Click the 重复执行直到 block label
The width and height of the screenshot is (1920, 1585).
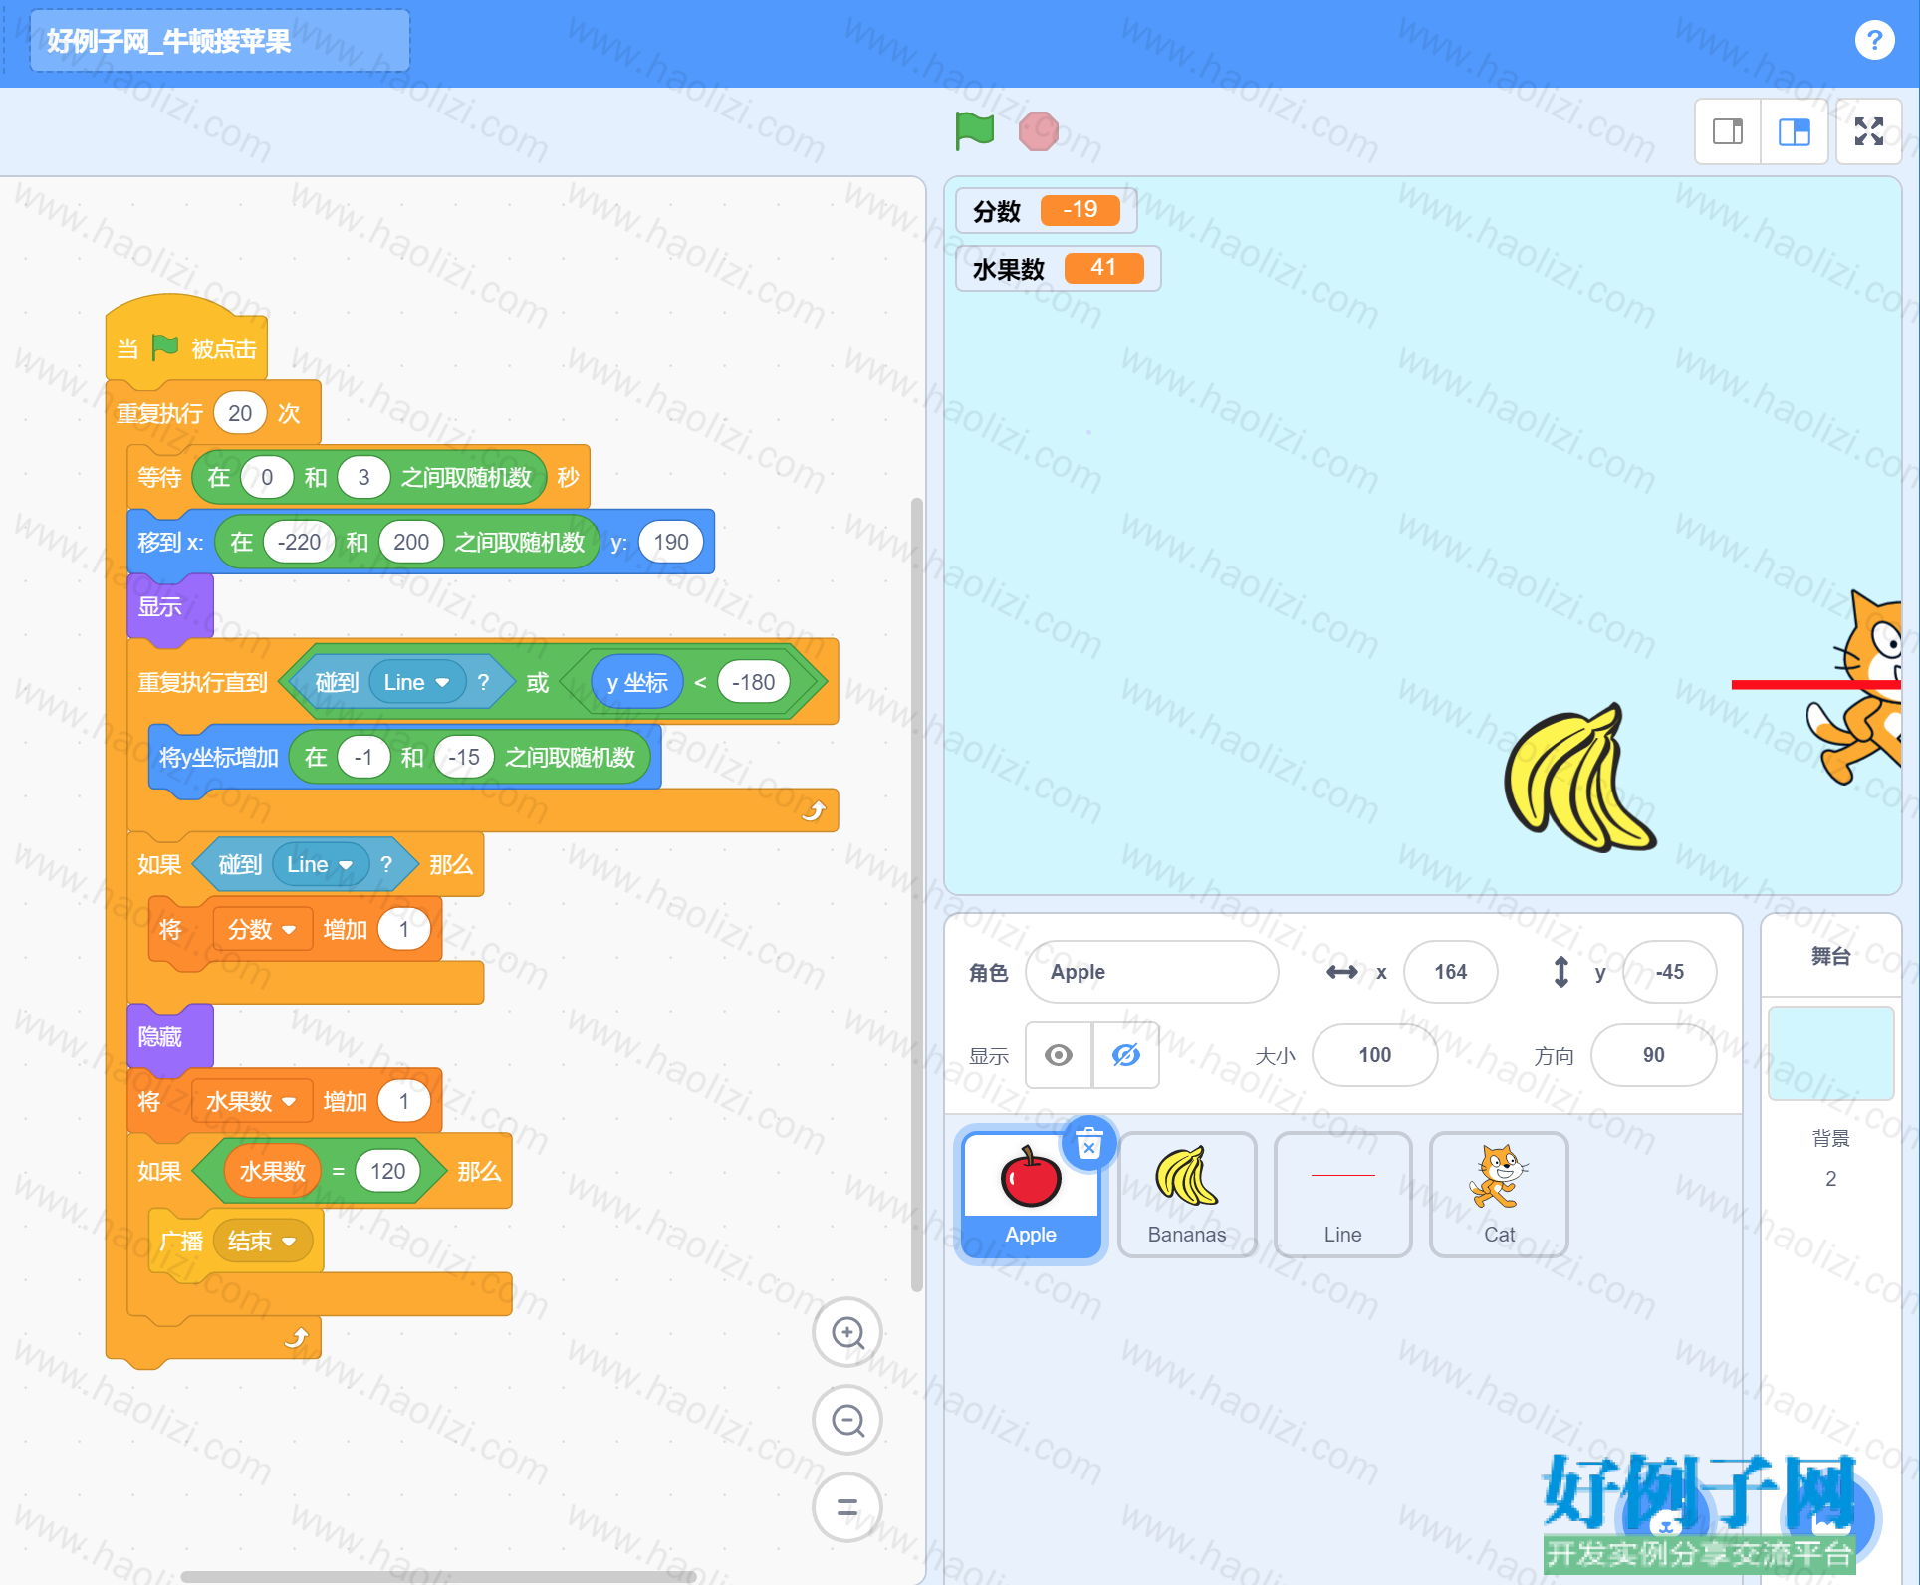(x=203, y=682)
